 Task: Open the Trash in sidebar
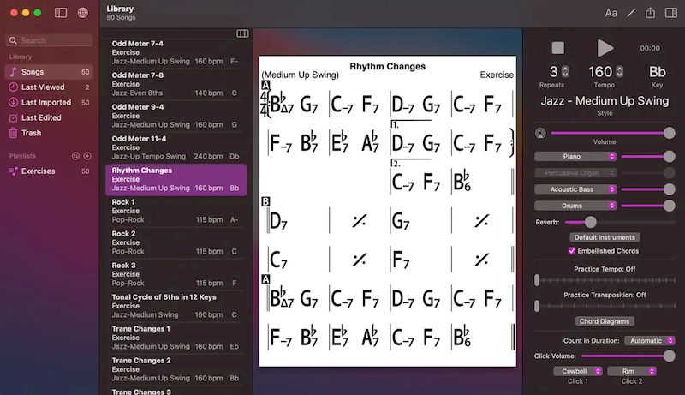[x=49, y=133]
